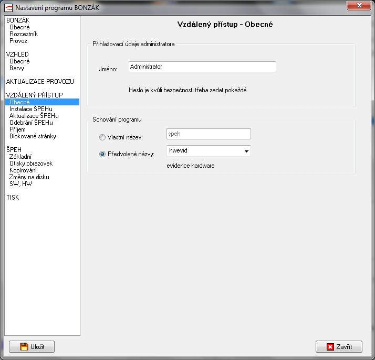The image size is (375, 360).
Task: Open Instalace ŠPEHu page
Action: coord(31,109)
